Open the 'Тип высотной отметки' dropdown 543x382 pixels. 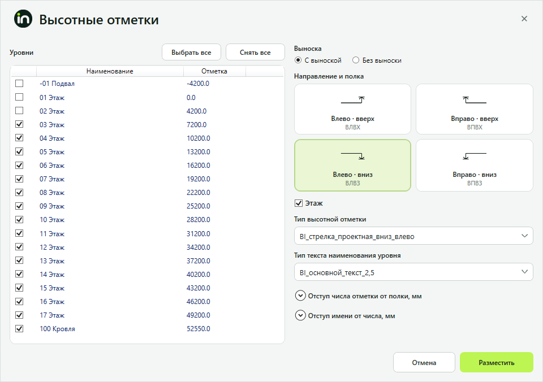coord(413,236)
